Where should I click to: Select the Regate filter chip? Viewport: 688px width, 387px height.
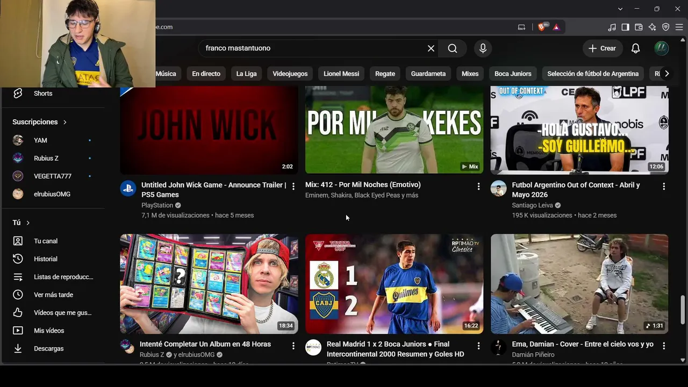click(385, 74)
